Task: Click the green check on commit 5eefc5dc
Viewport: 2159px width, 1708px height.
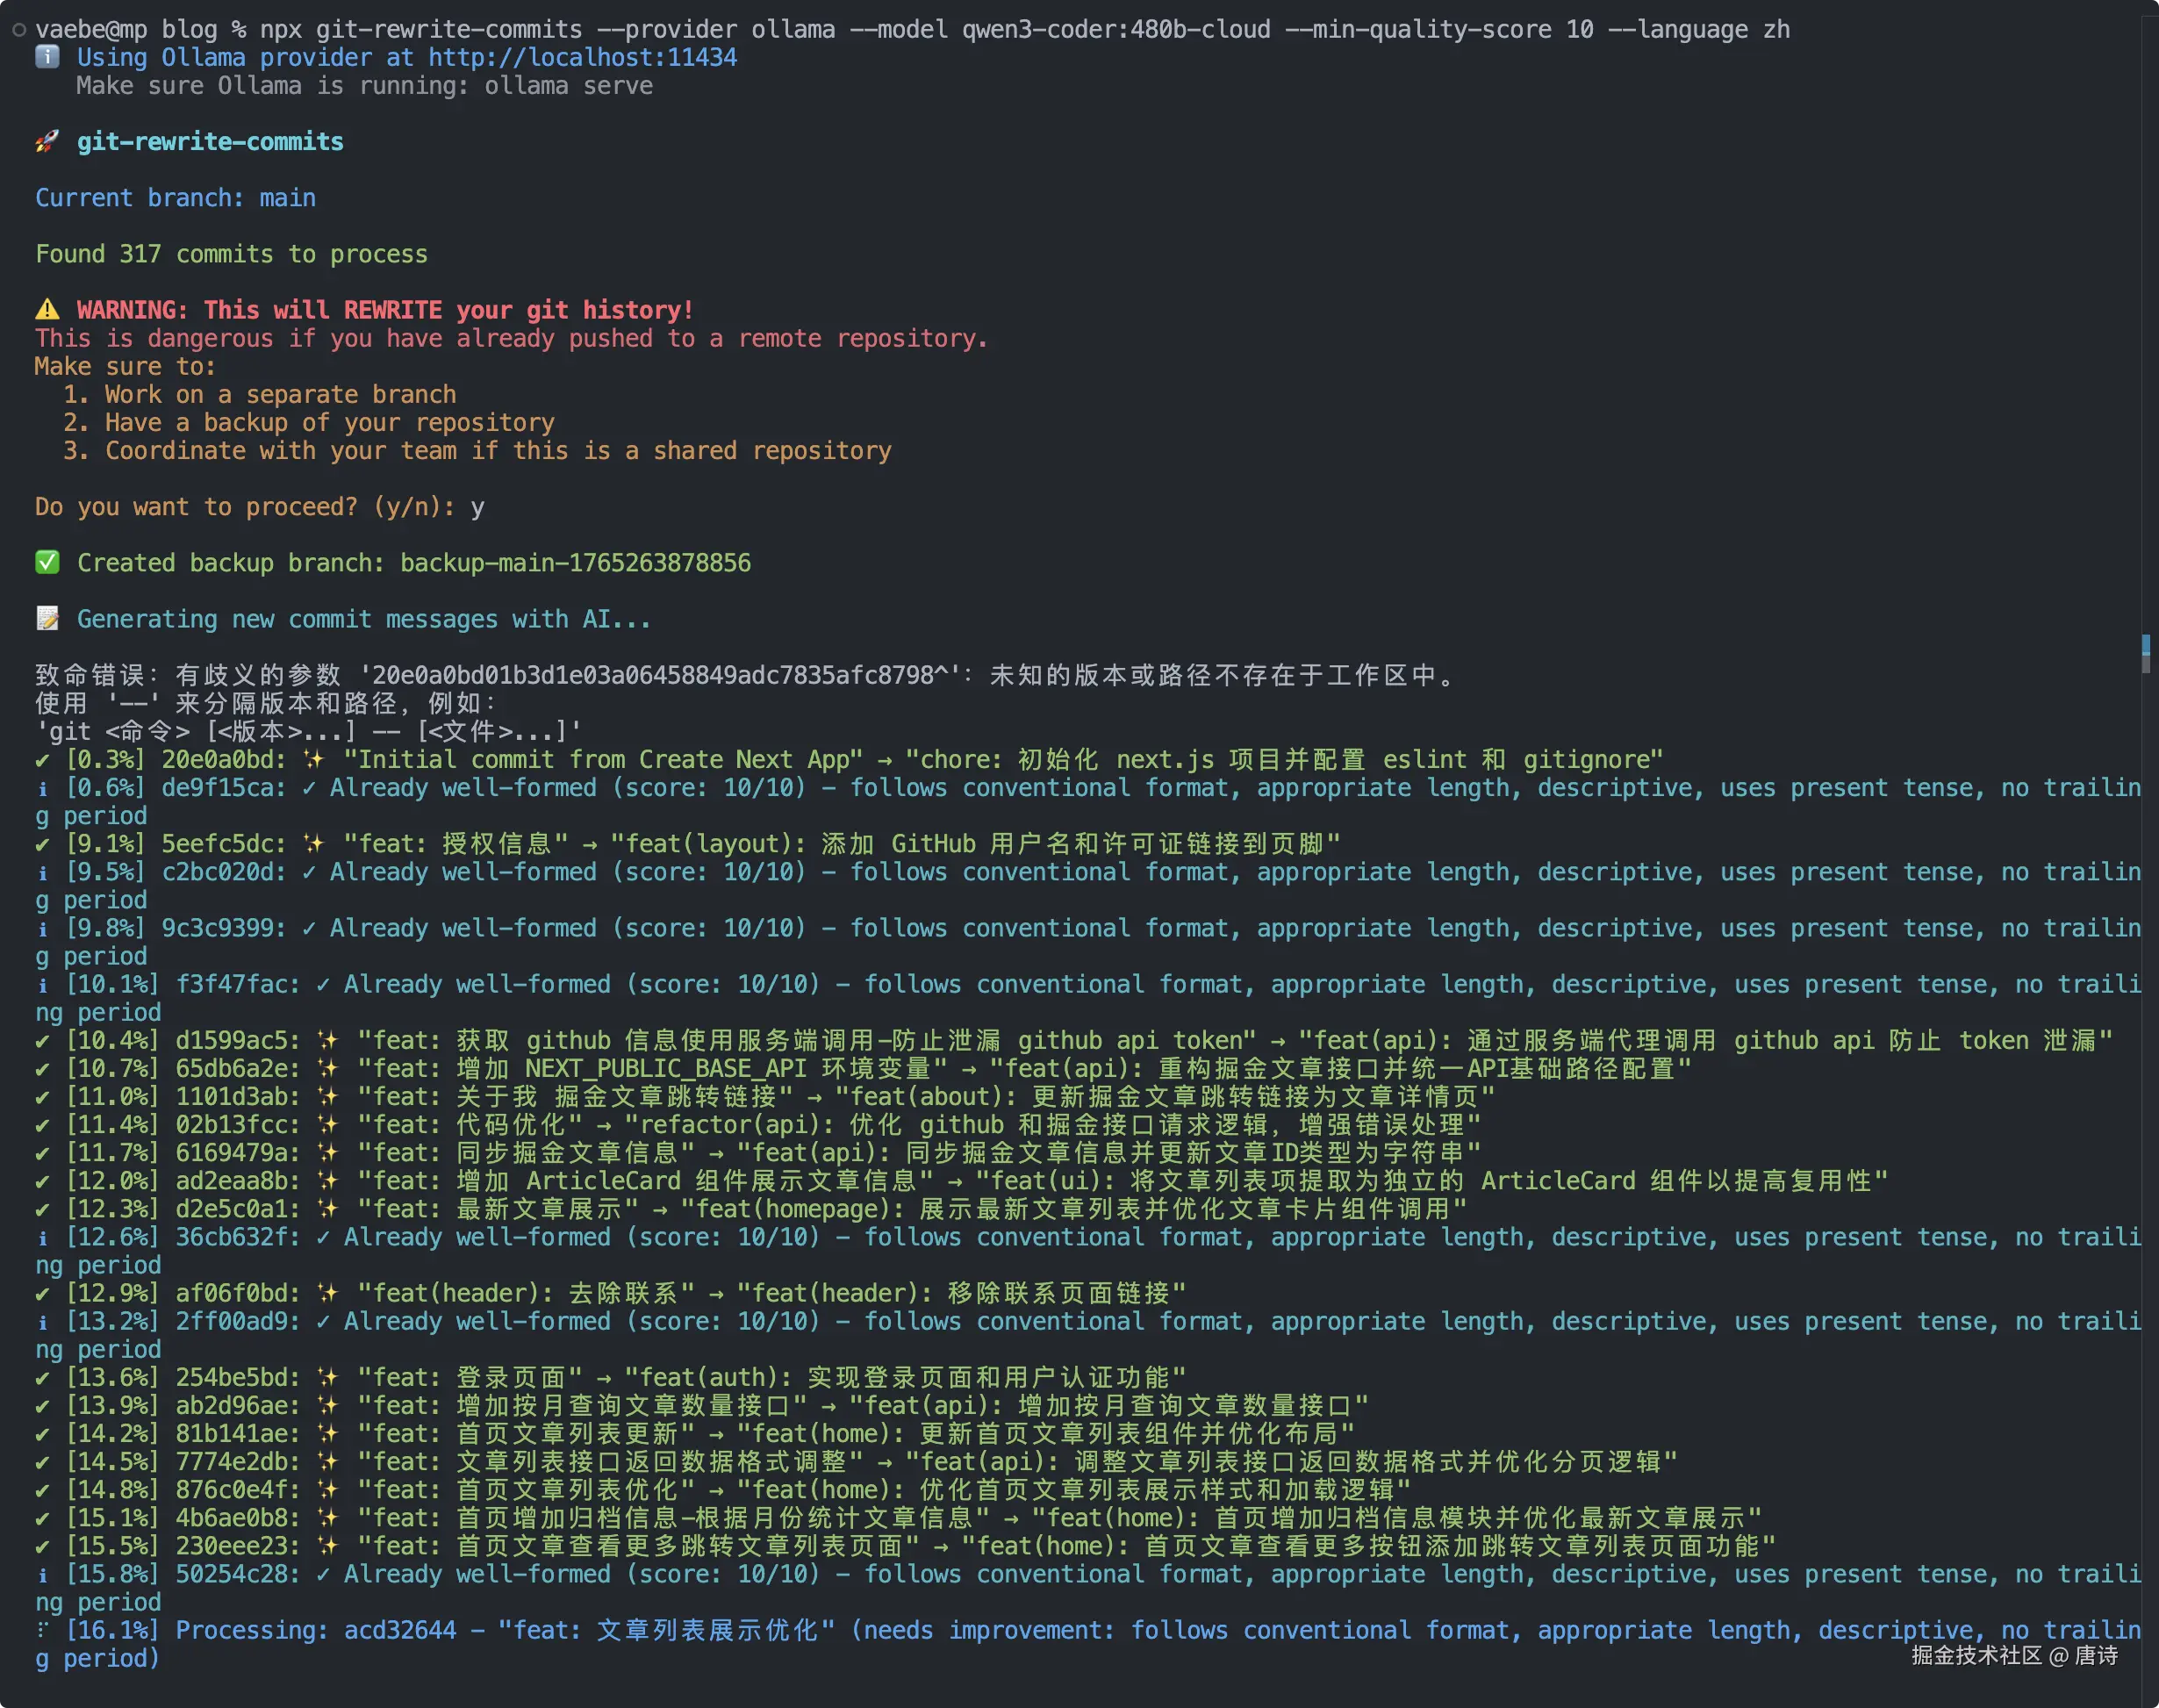Action: [42, 845]
